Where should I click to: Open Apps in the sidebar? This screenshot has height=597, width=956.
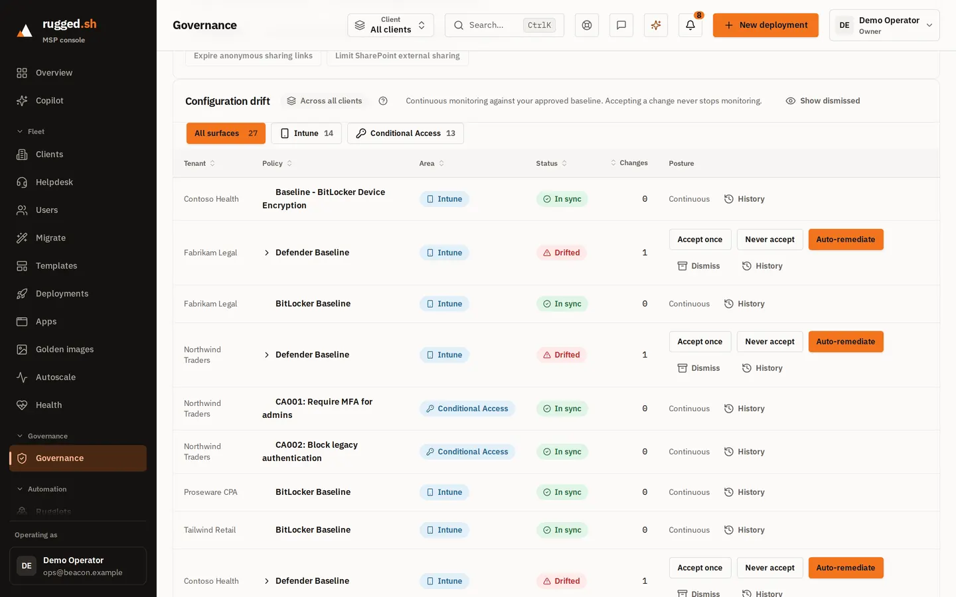pyautogui.click(x=78, y=322)
